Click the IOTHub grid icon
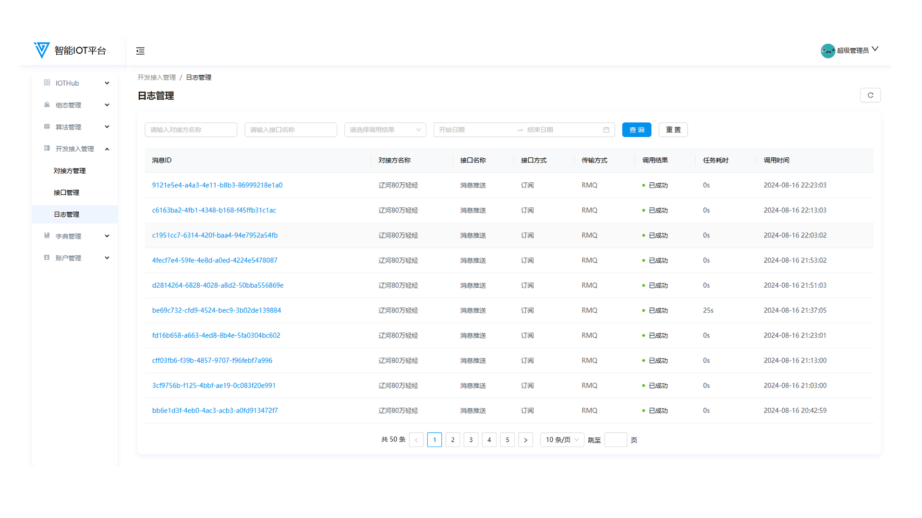The width and height of the screenshot is (922, 518). (x=47, y=83)
